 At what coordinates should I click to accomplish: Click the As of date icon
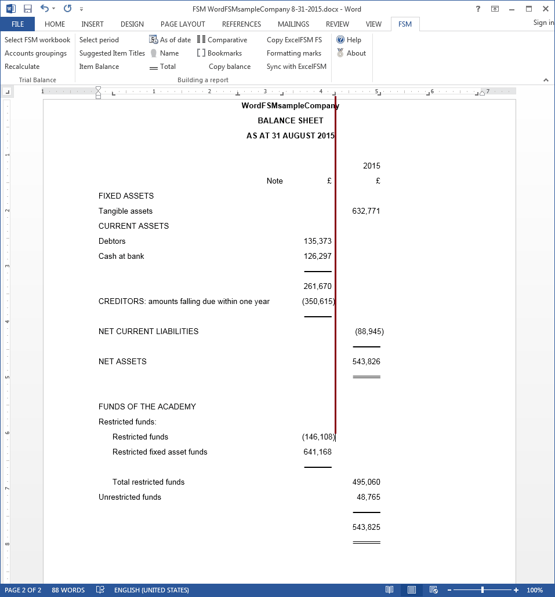pyautogui.click(x=154, y=39)
